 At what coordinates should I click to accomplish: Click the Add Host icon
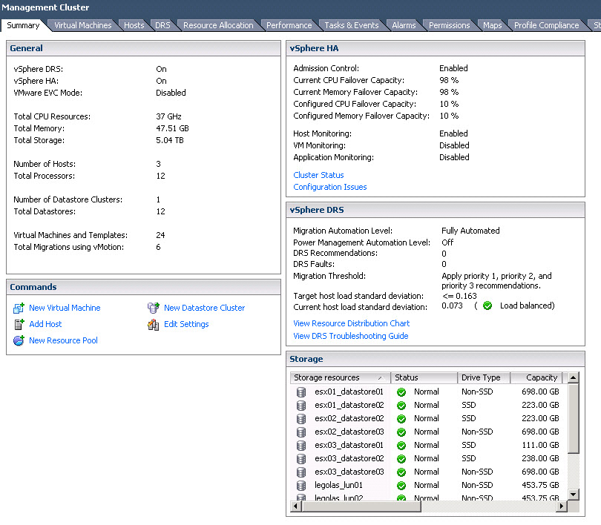click(x=19, y=324)
